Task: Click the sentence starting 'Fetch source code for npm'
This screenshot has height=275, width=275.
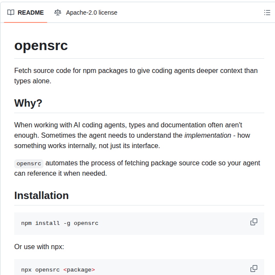Action: pyautogui.click(x=136, y=76)
